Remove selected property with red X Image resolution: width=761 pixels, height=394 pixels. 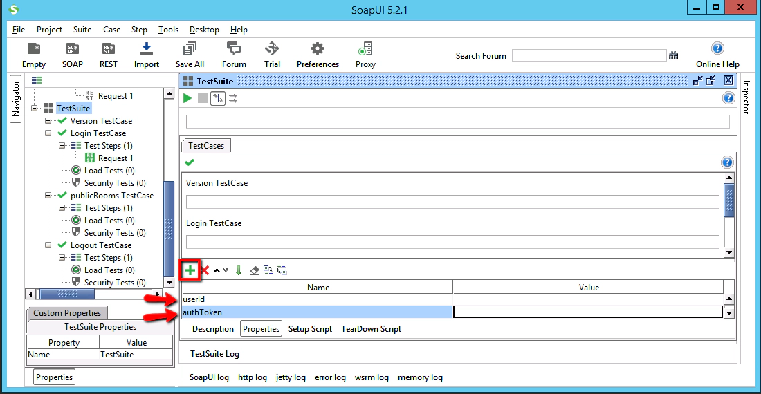pyautogui.click(x=205, y=270)
